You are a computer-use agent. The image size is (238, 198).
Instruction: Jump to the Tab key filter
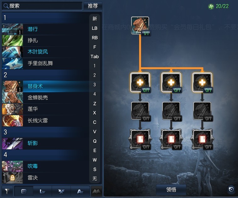point(94,57)
